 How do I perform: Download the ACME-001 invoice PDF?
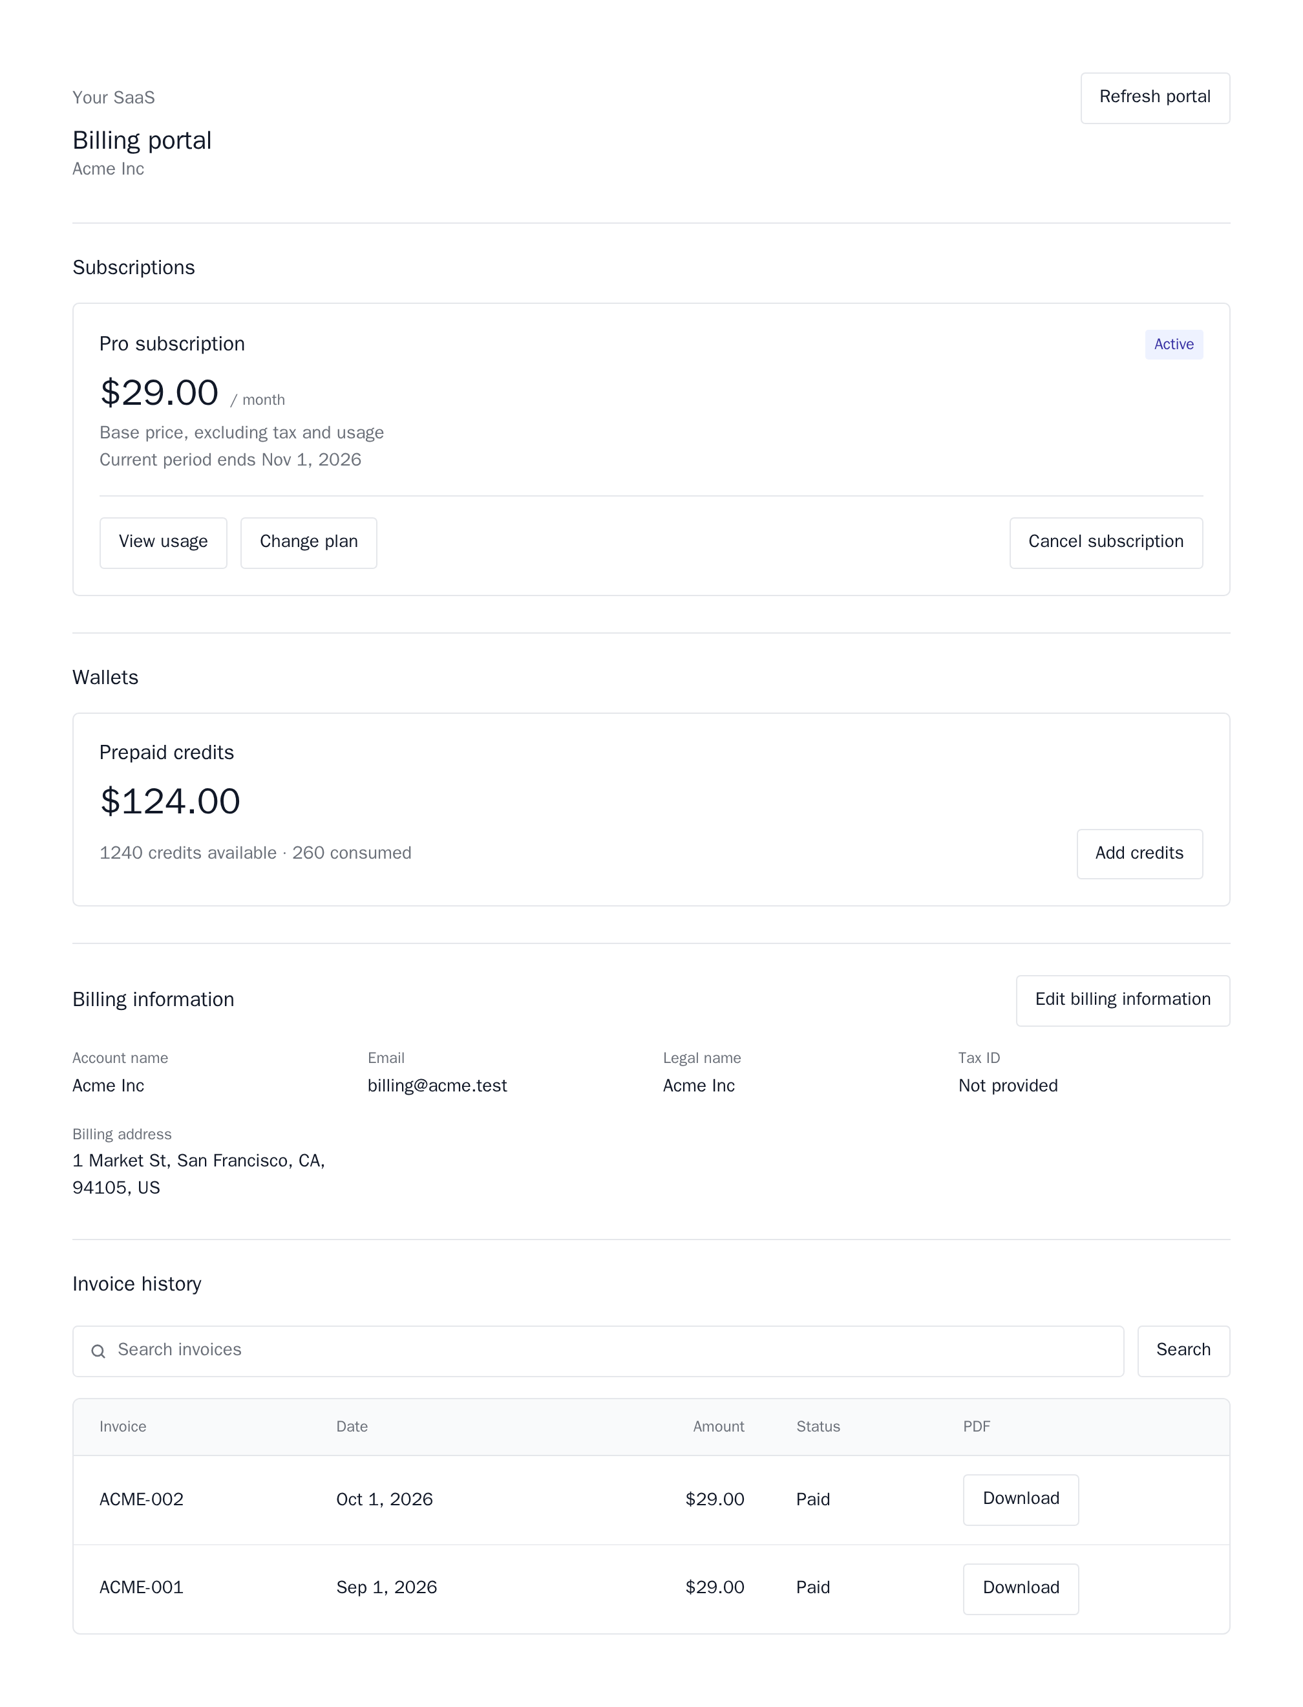point(1021,1588)
